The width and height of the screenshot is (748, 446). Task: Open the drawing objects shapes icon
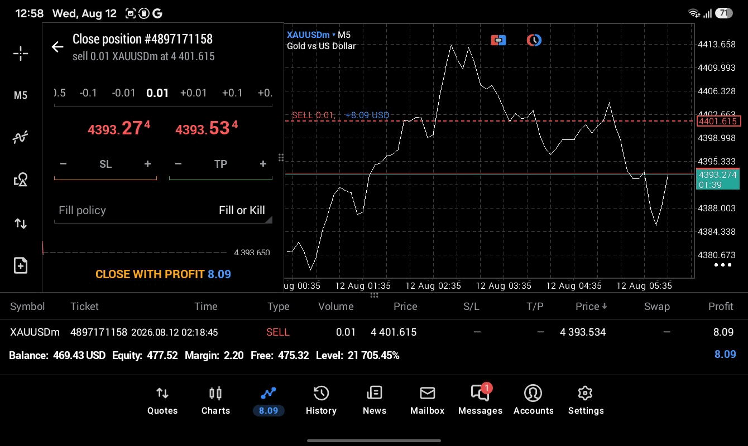click(21, 180)
